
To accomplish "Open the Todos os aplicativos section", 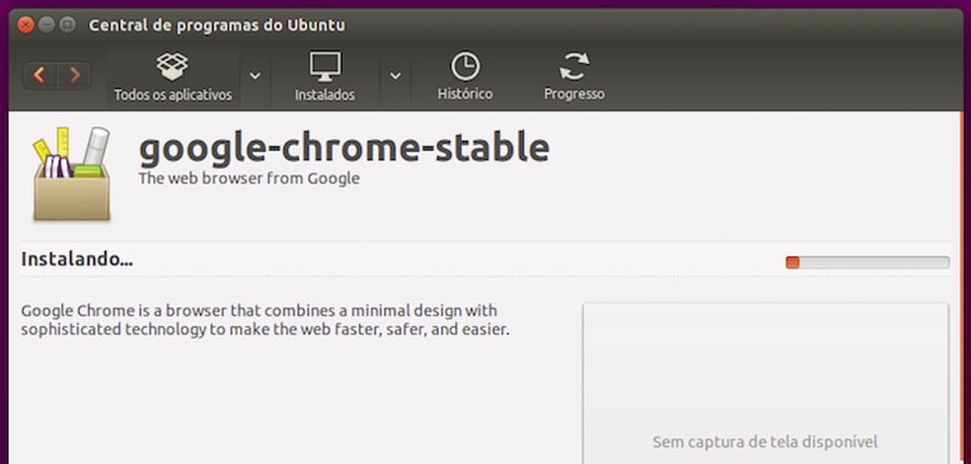I will pos(173,77).
